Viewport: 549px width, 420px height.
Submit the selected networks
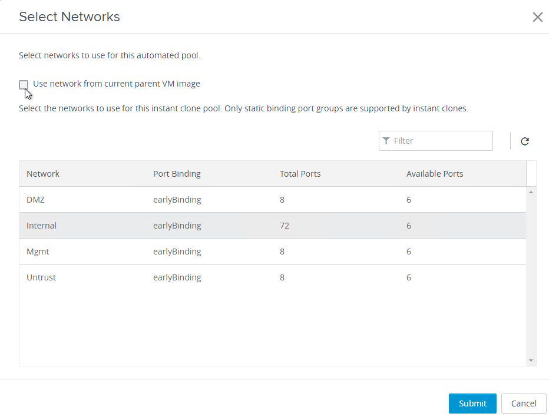point(472,403)
